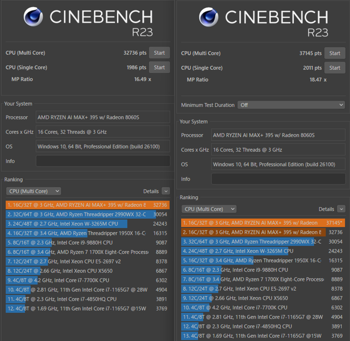Select the 32736 ranking row in right window

(x=263, y=232)
